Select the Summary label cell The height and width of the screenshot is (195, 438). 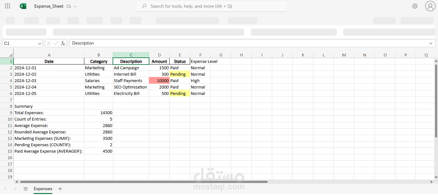coord(49,106)
